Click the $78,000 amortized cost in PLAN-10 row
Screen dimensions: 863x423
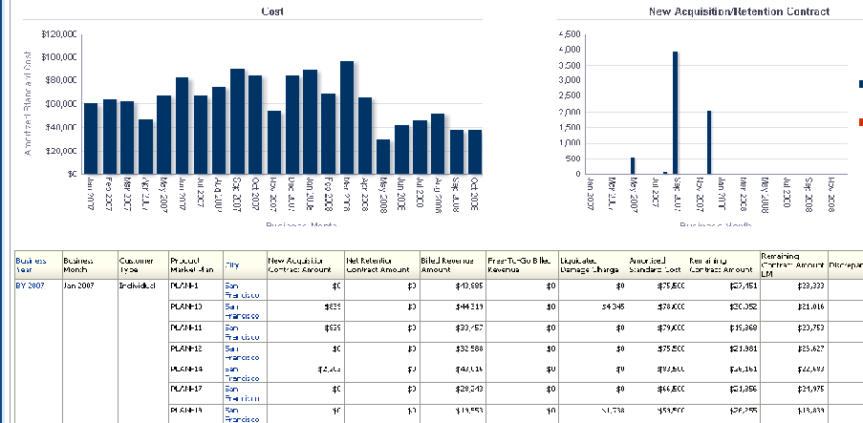pos(671,307)
